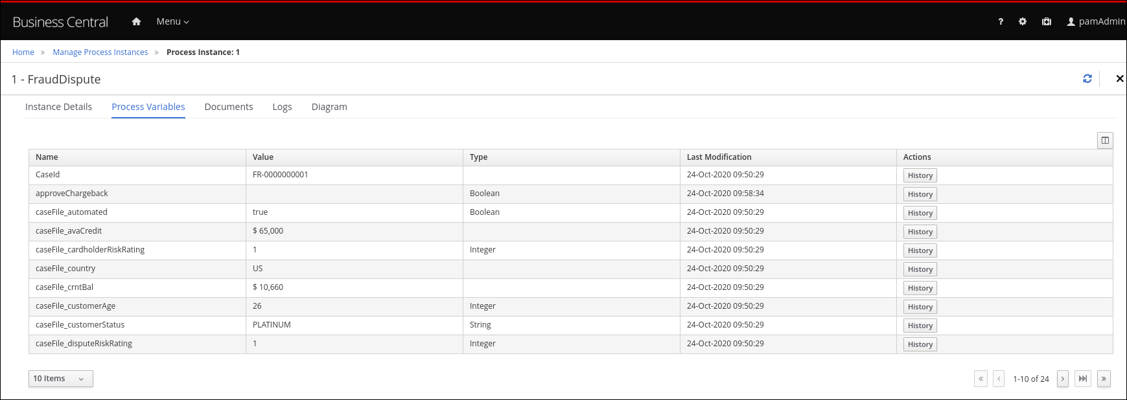Click the home icon in top bar
1127x400 pixels.
pos(136,21)
